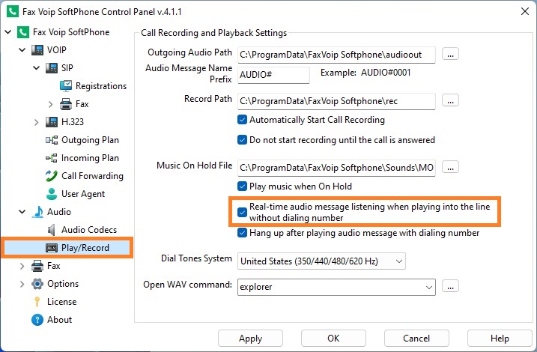
Task: Open the Open WAV command dropdown
Action: point(428,287)
